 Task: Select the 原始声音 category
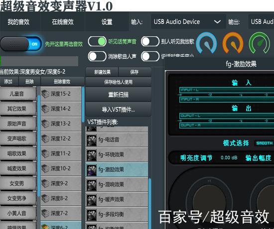click(x=18, y=123)
